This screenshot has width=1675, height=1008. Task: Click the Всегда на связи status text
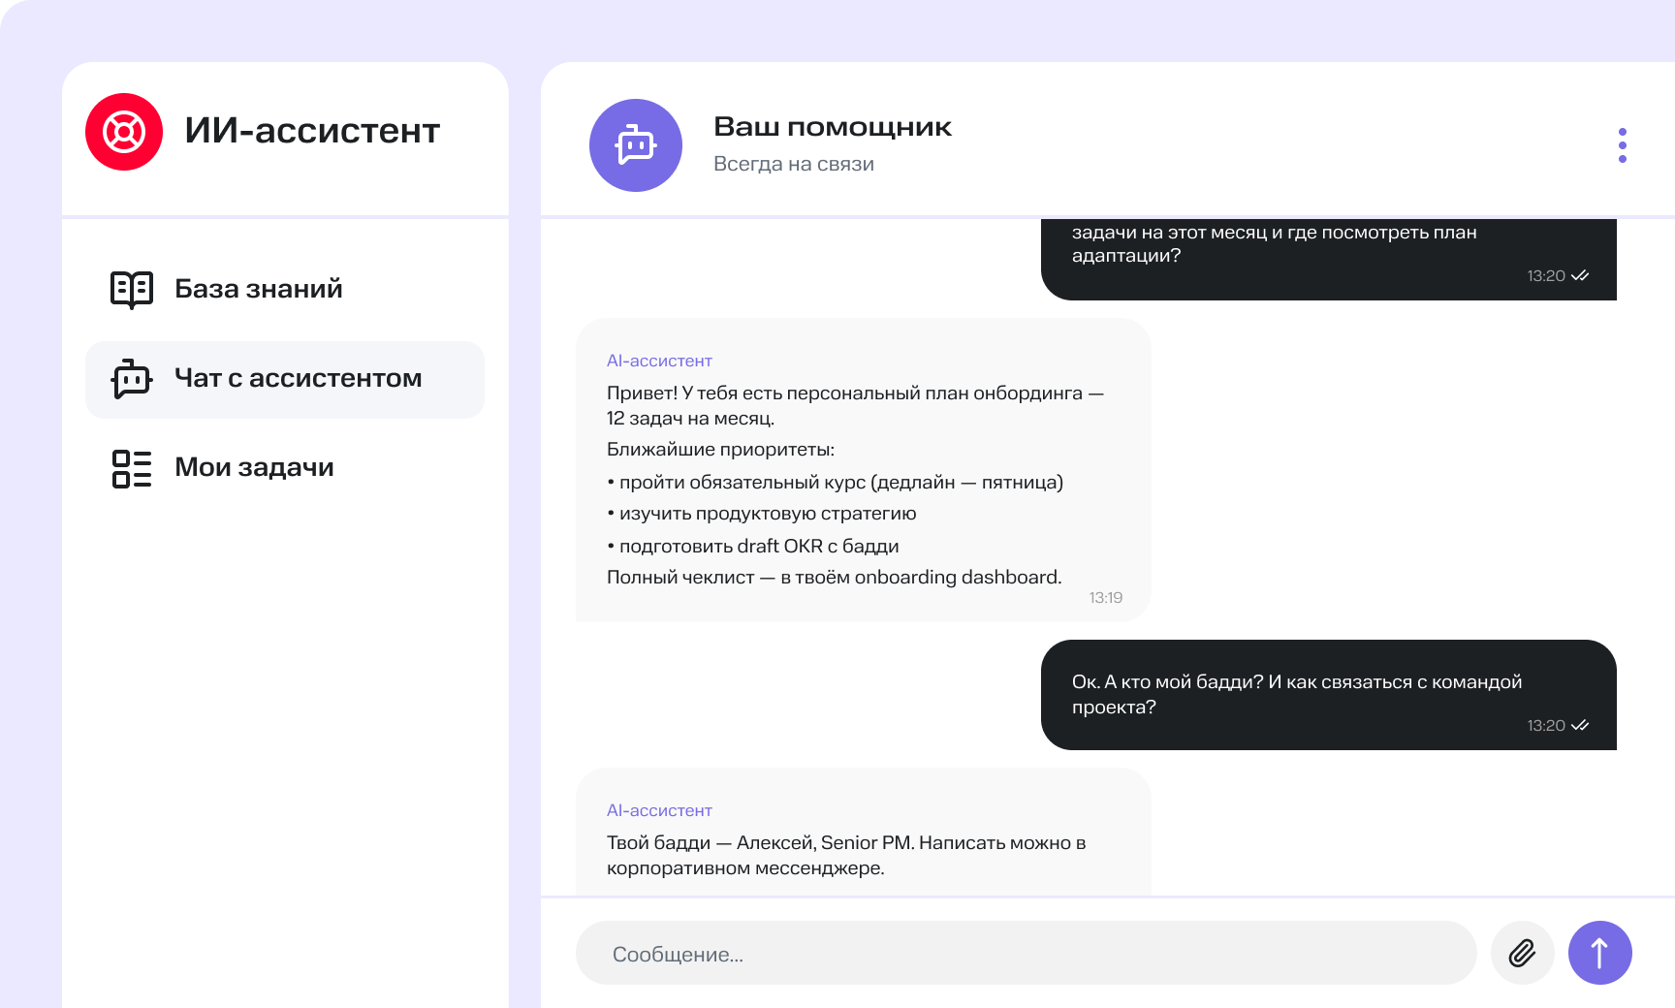[x=794, y=165]
